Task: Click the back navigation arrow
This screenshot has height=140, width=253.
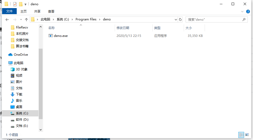Action: coord(7,20)
